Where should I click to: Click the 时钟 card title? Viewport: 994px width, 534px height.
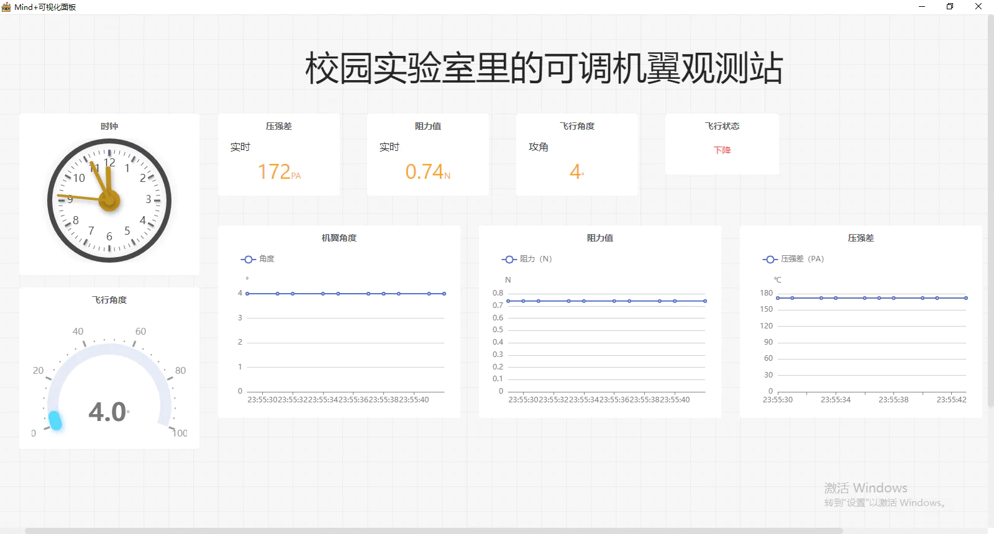(x=109, y=126)
